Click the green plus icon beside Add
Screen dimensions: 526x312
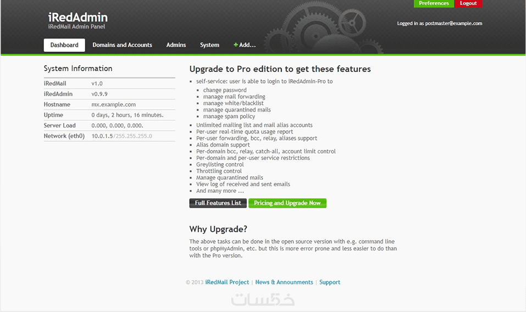click(x=236, y=45)
